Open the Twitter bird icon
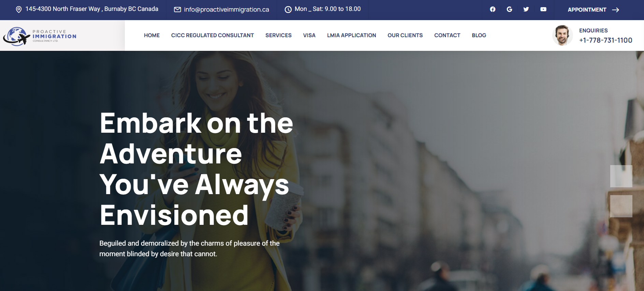Screen dimensions: 644x291 coord(526,9)
